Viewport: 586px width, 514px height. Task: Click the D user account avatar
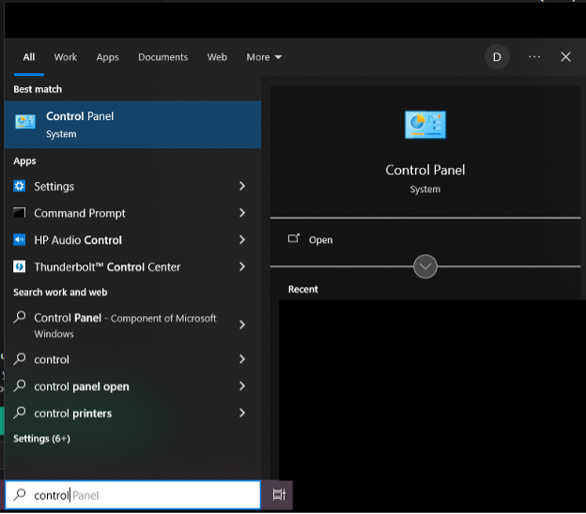tap(497, 57)
